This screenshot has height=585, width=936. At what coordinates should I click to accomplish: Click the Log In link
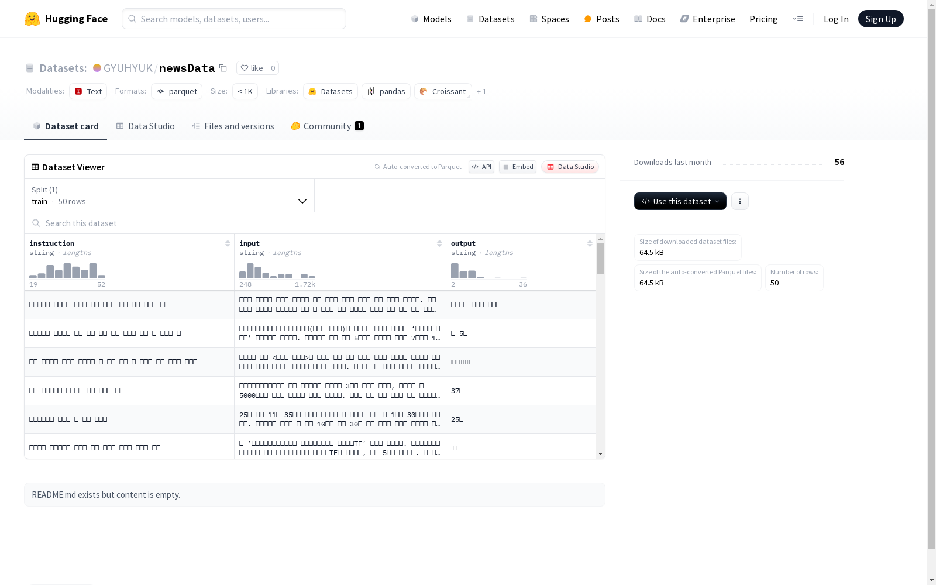click(836, 19)
